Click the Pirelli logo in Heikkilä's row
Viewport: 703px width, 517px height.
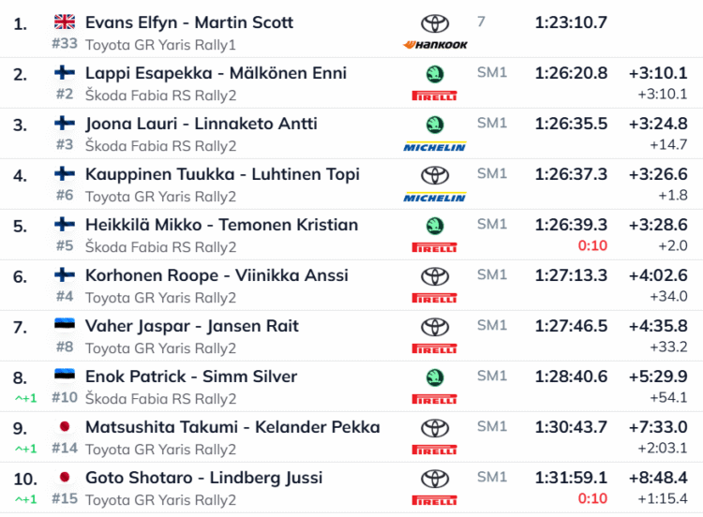point(435,247)
